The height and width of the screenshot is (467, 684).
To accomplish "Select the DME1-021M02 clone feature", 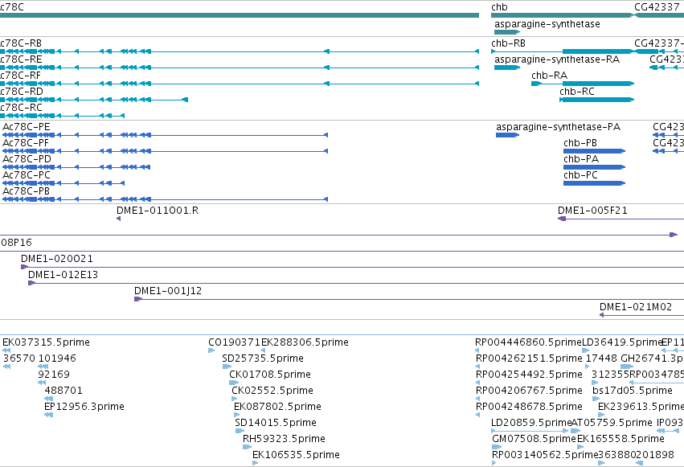I will (641, 315).
